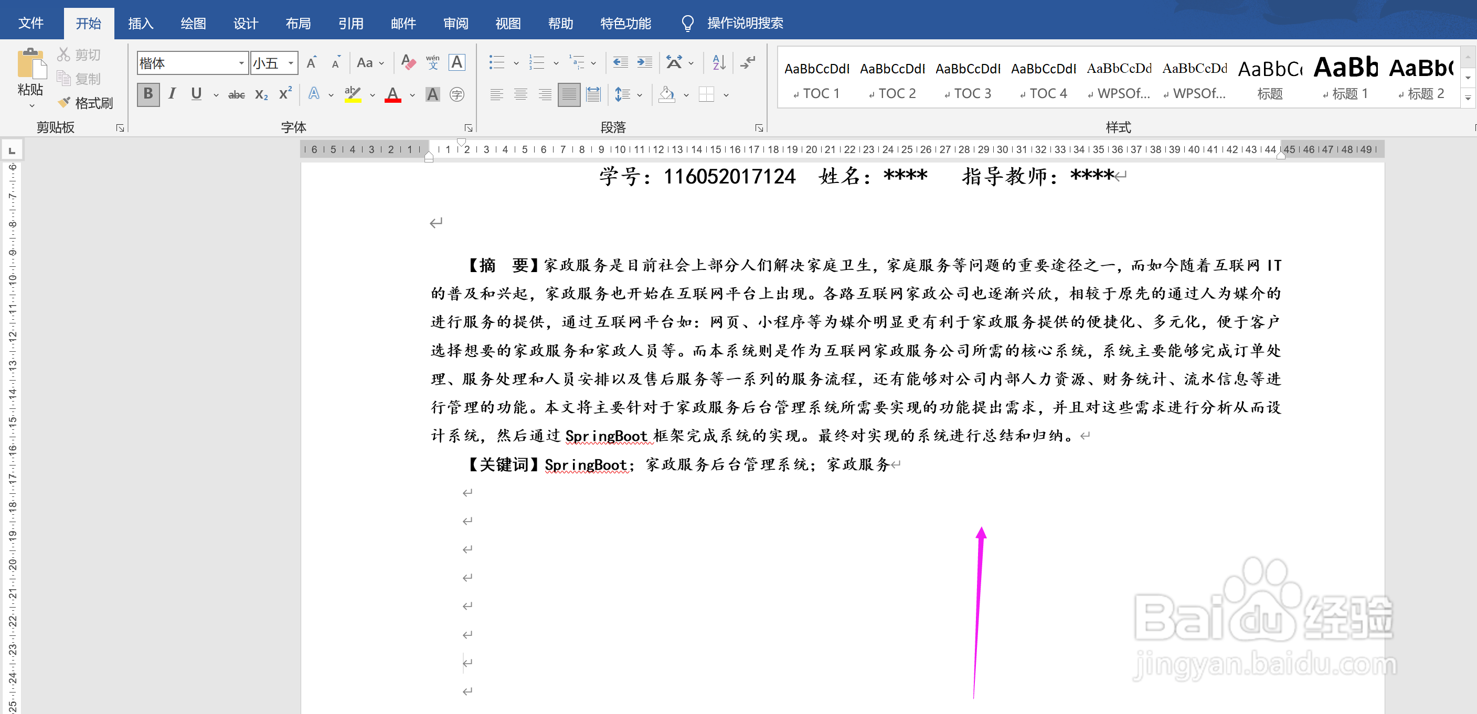1477x714 pixels.
Task: Select the TOC 4 style
Action: coord(1044,79)
